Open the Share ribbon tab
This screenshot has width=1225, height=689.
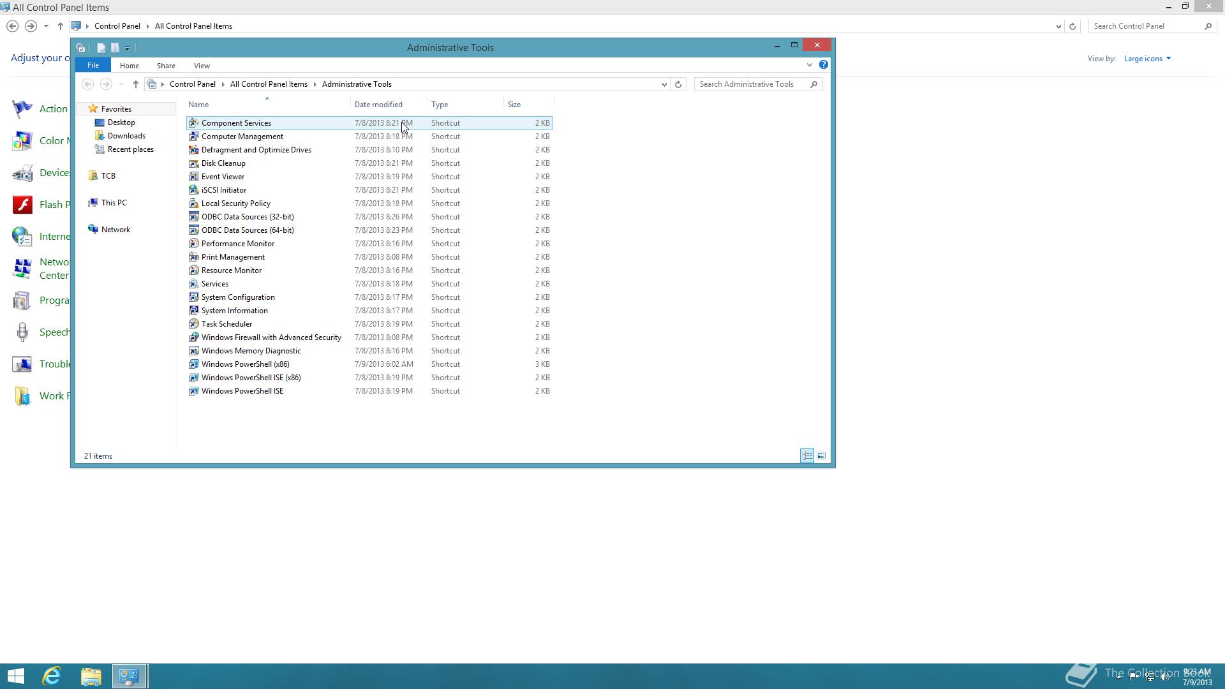click(x=166, y=66)
